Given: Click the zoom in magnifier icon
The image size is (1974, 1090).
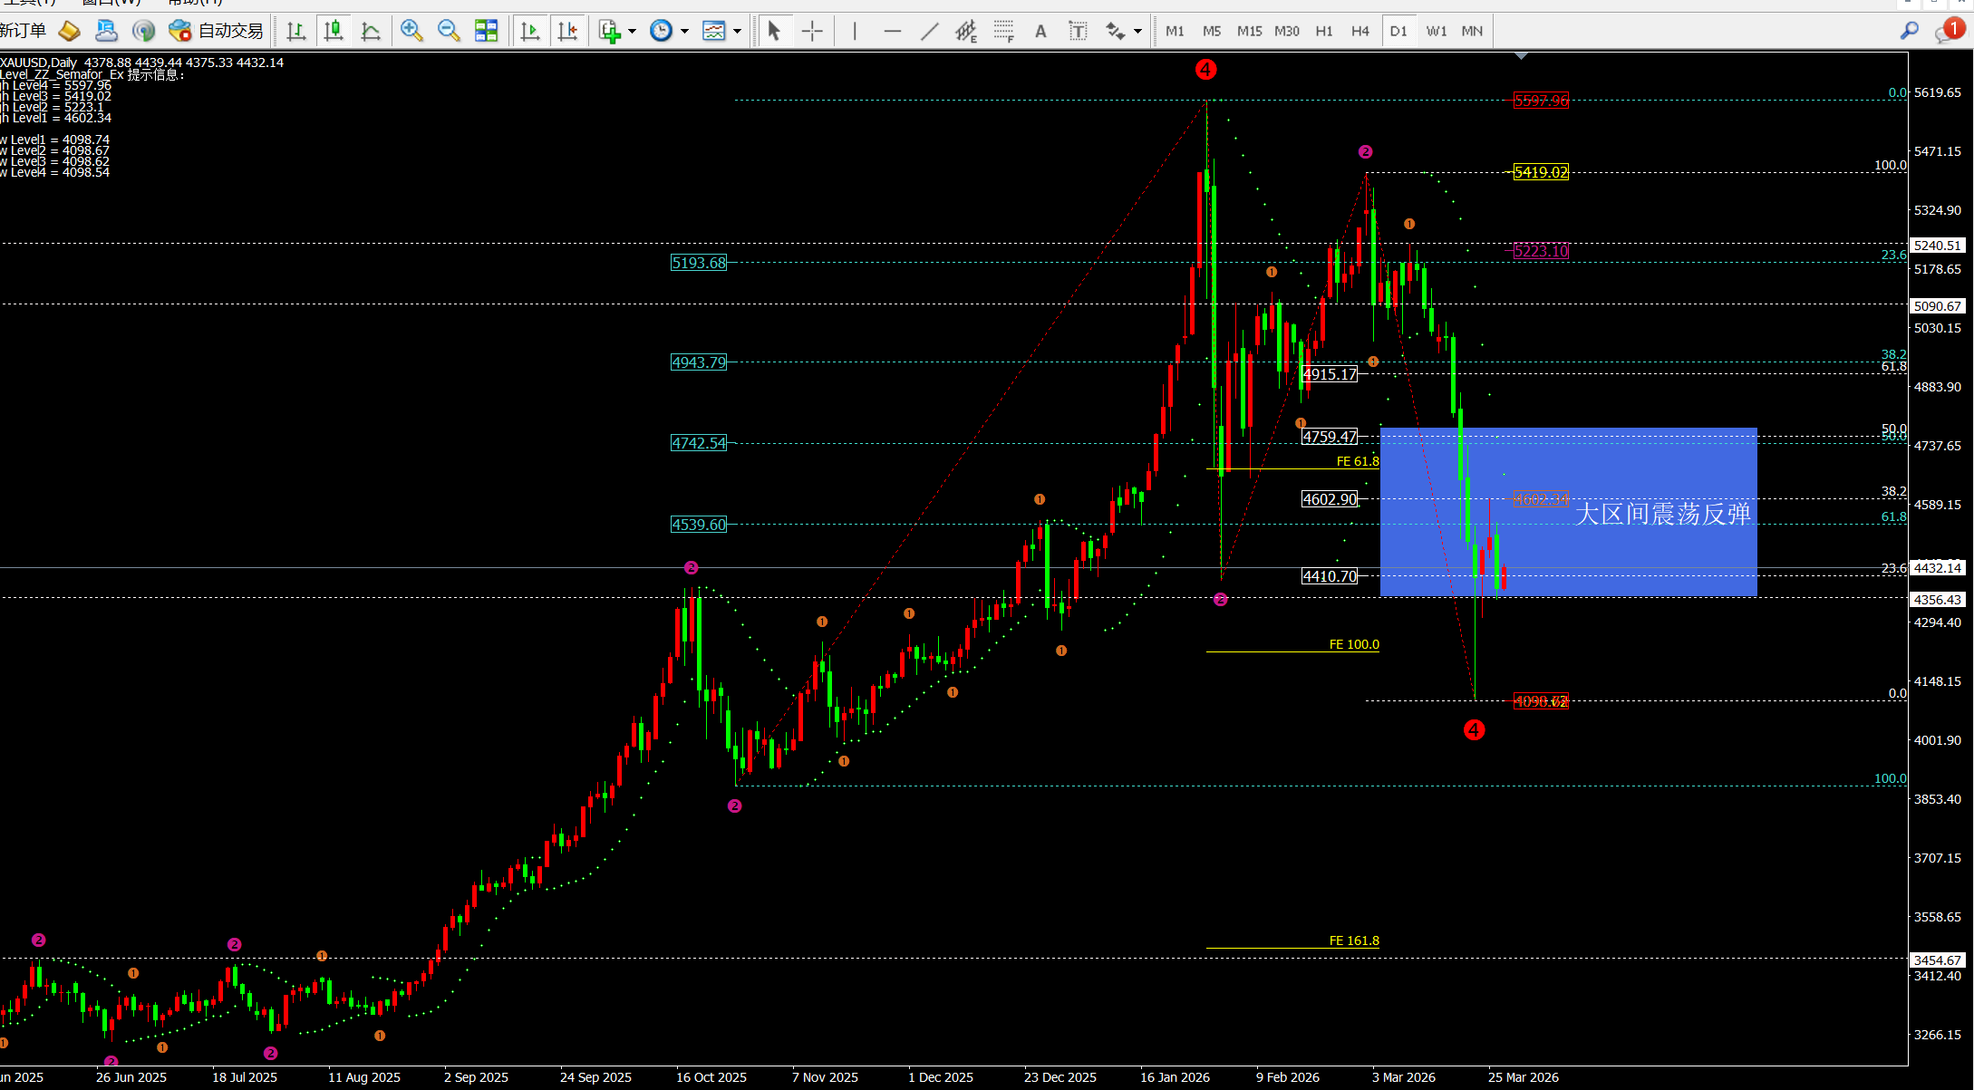Looking at the screenshot, I should point(411,31).
